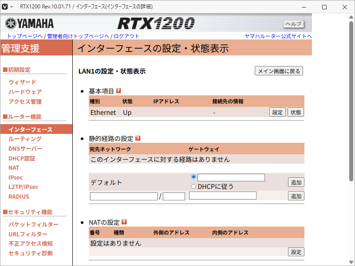This screenshot has height=266, width=355.
Task: Click 追加 button for default route
Action: (296, 182)
